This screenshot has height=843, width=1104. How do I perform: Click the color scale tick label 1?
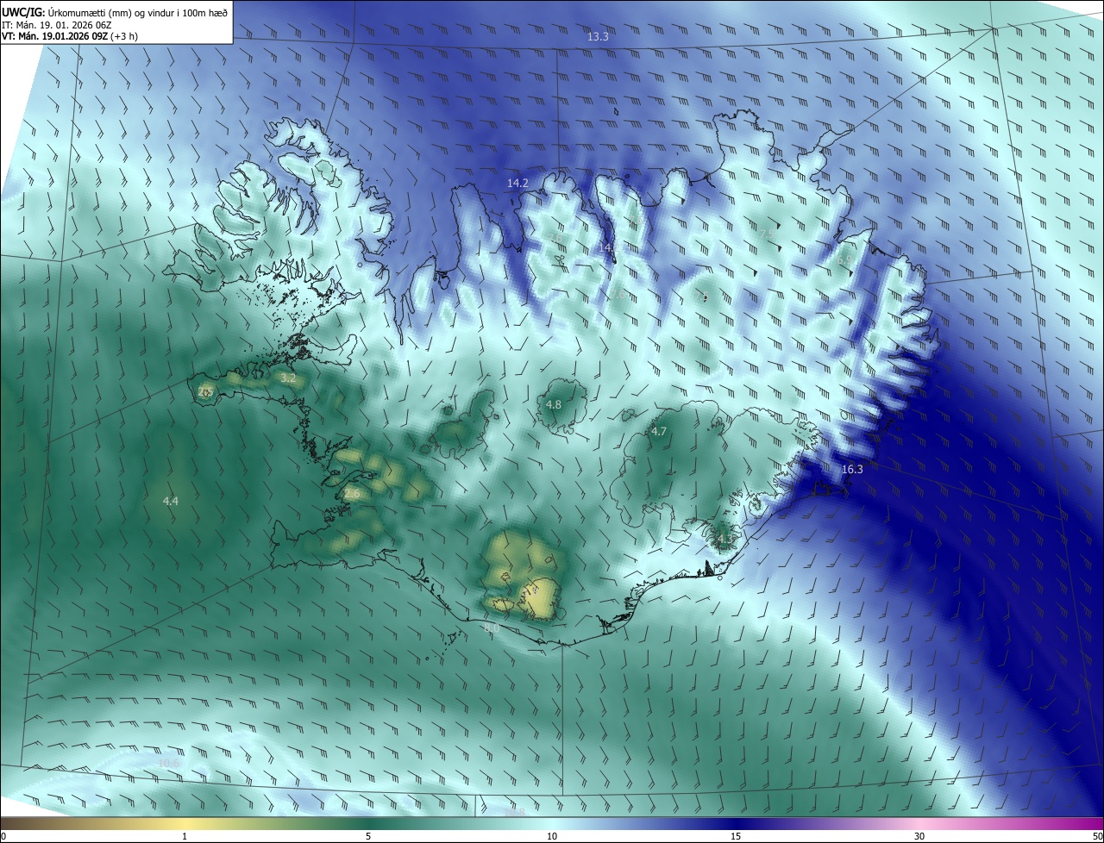point(185,836)
